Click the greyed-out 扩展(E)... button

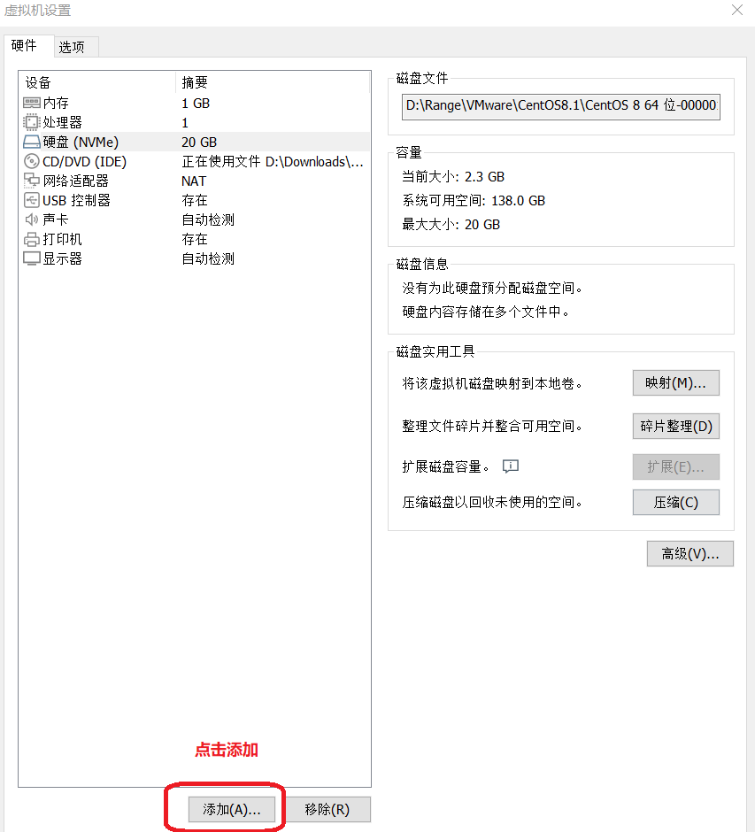[x=676, y=467]
